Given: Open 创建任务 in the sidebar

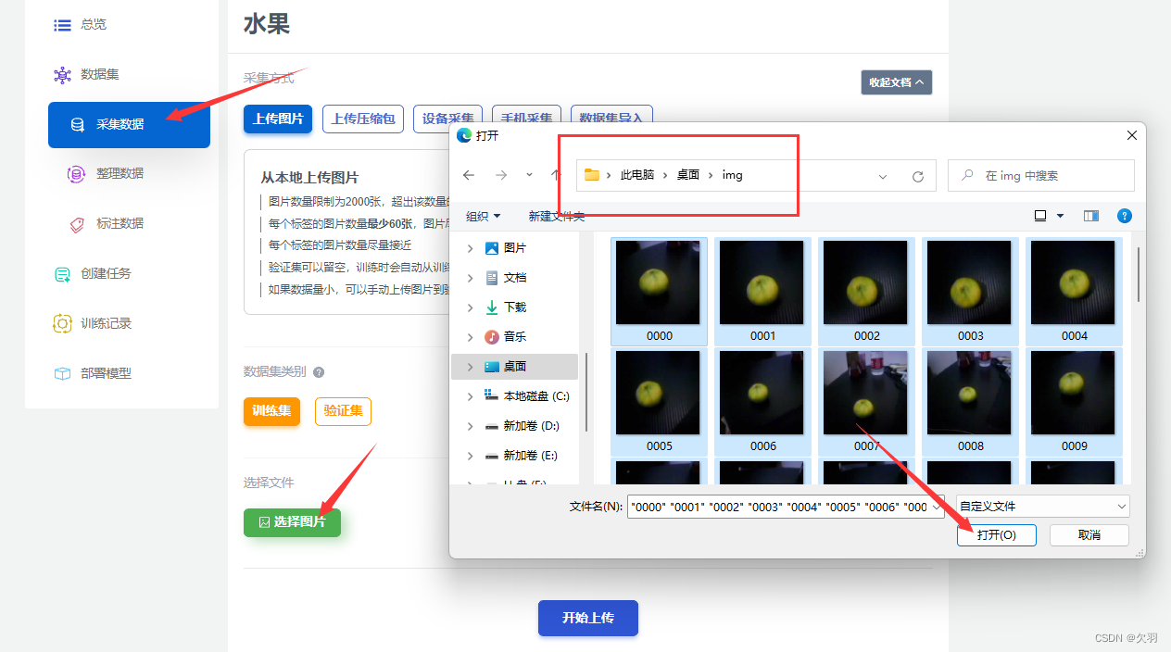Looking at the screenshot, I should coord(106,273).
